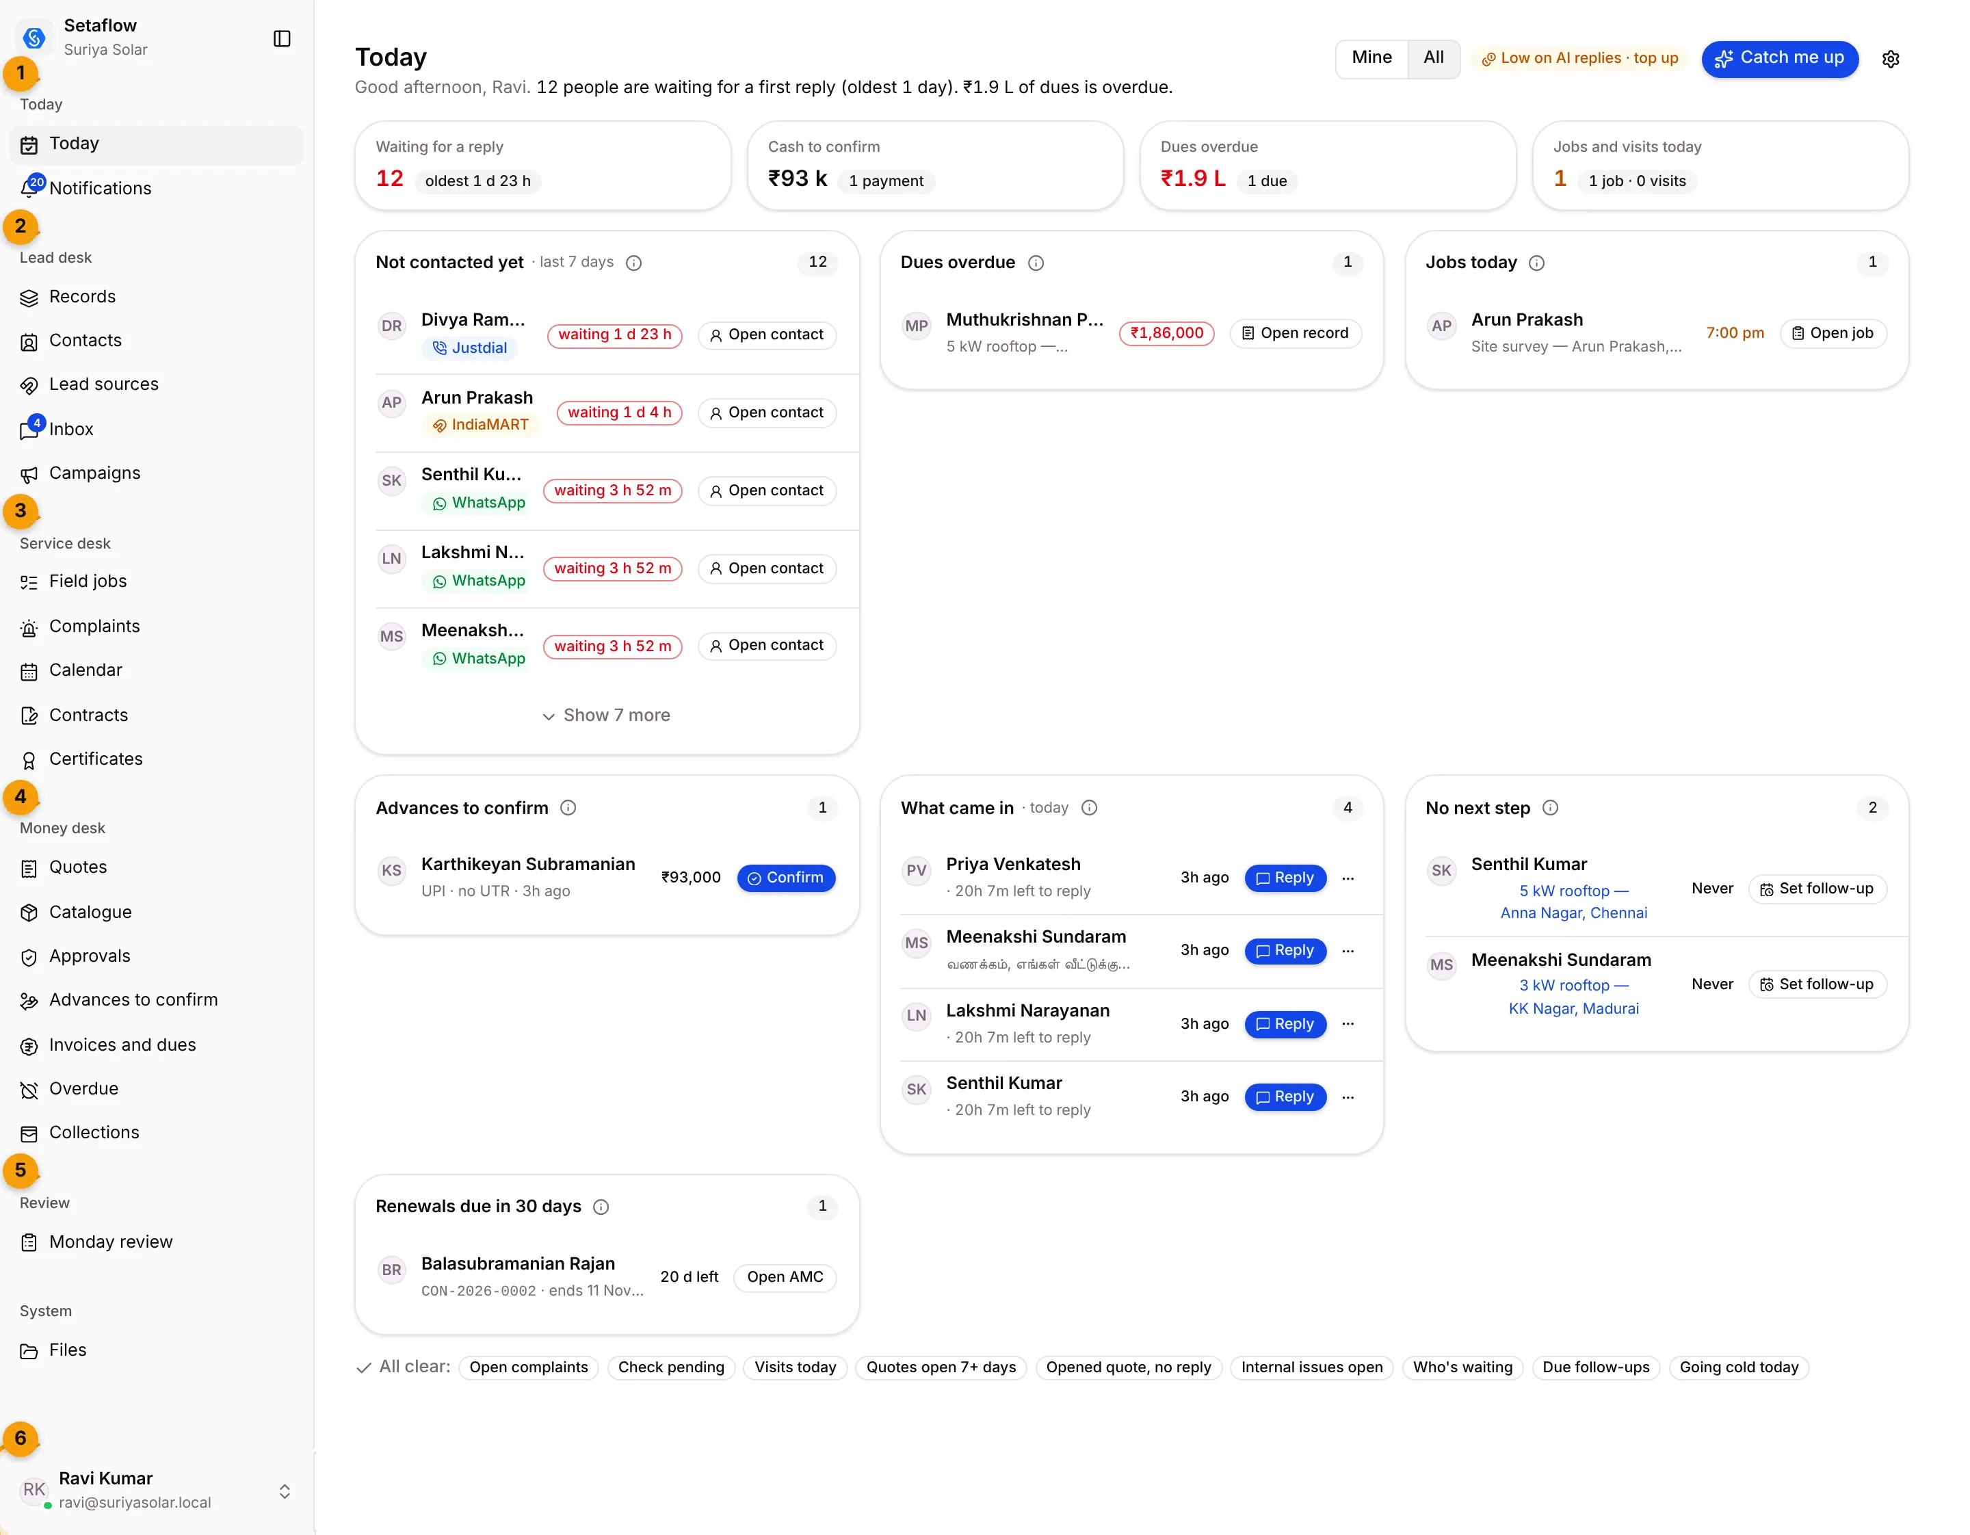Open more options for Senthil Kumar message
Screen dimensions: 1970x1535
point(1348,1098)
